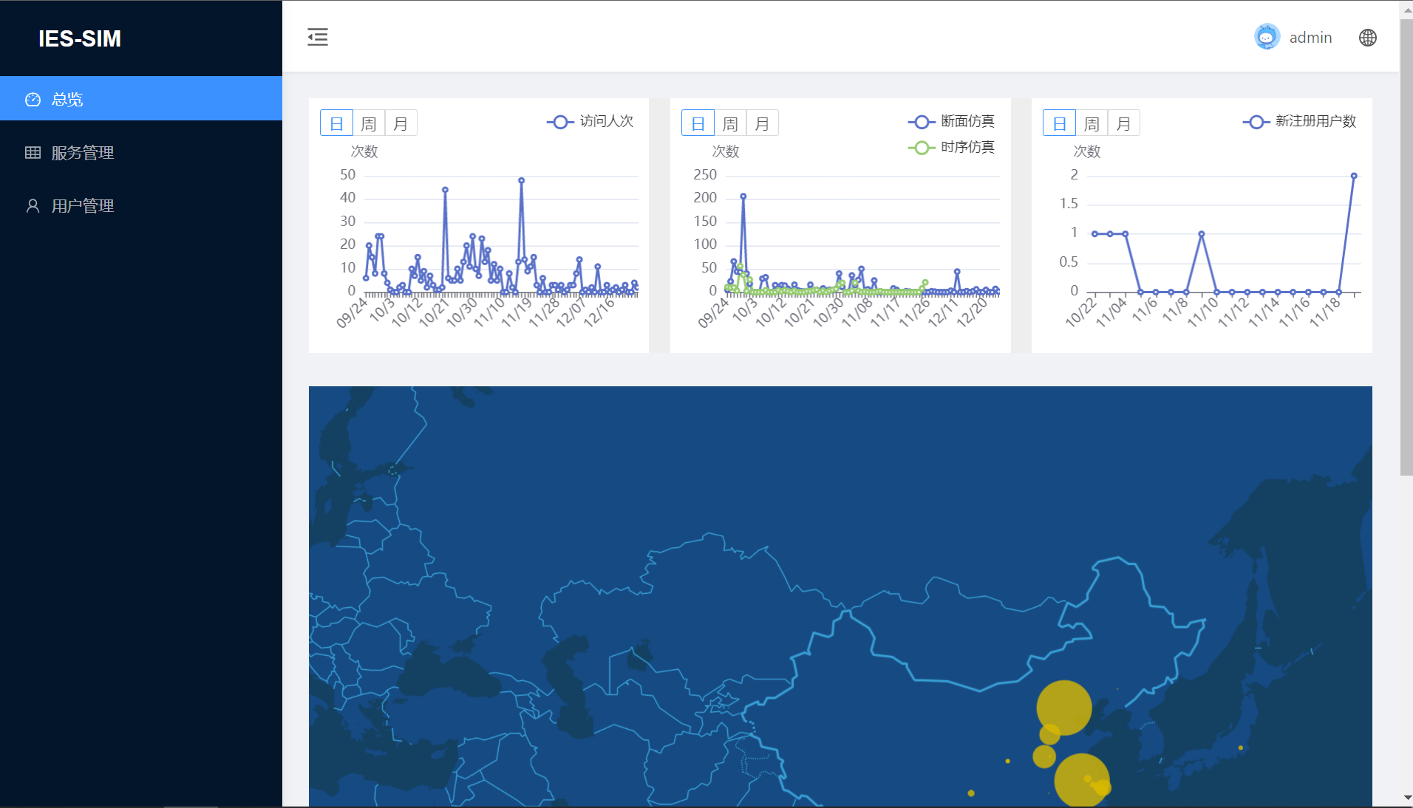Select 月 in the 断面仿真 chart
The width and height of the screenshot is (1413, 808).
(762, 123)
